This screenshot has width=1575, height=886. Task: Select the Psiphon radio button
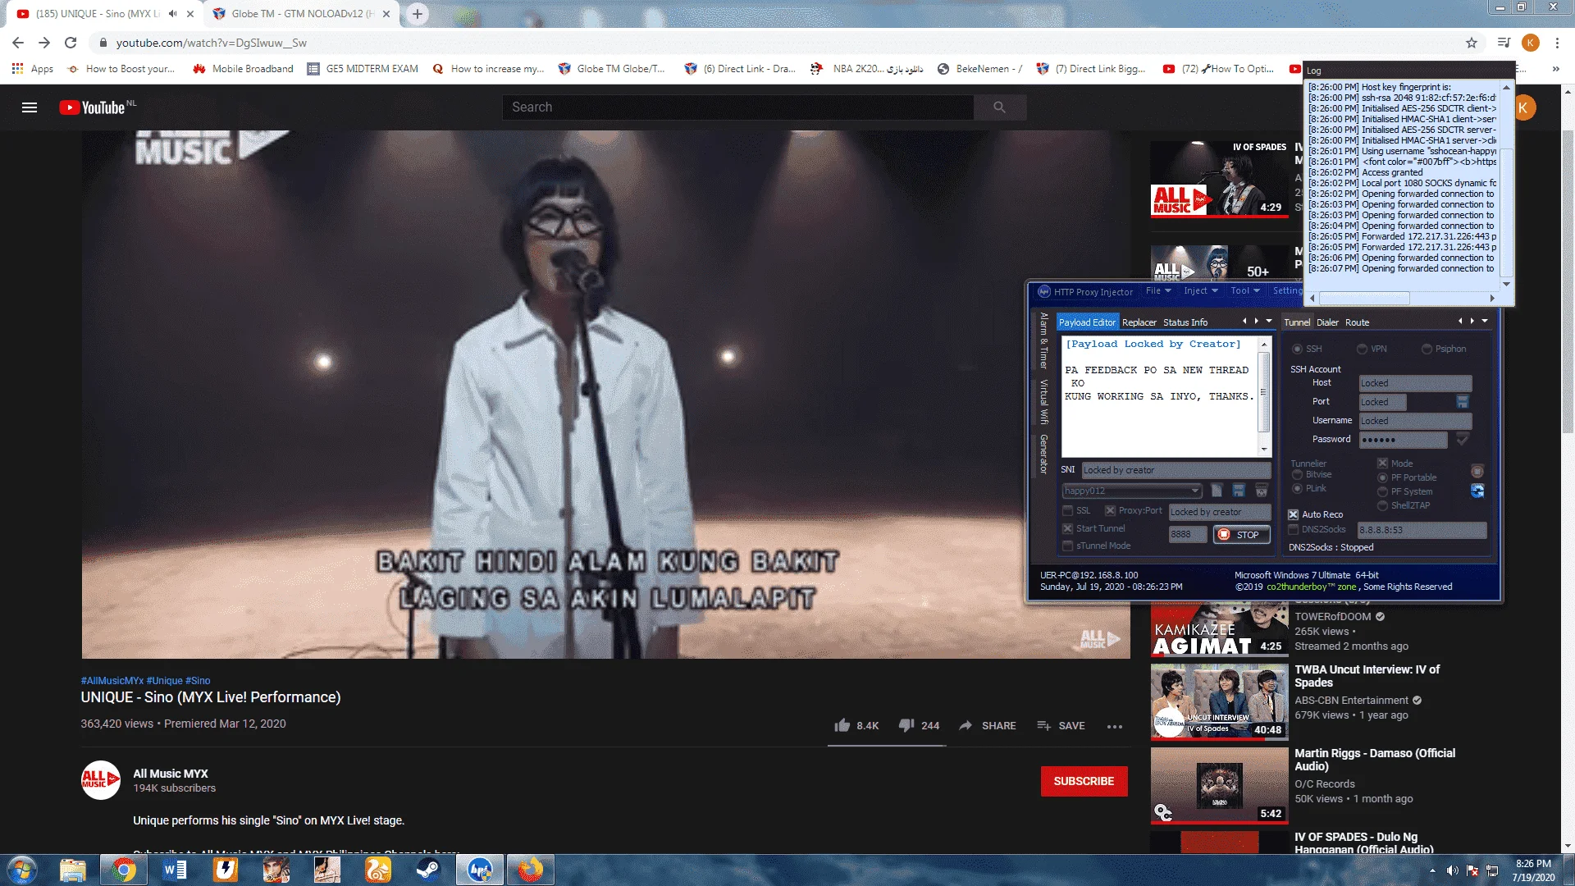coord(1427,349)
